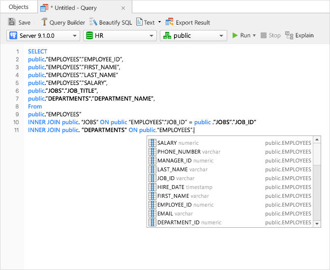Click the From keyword on line 8
330x270 pixels.
[x=35, y=107]
